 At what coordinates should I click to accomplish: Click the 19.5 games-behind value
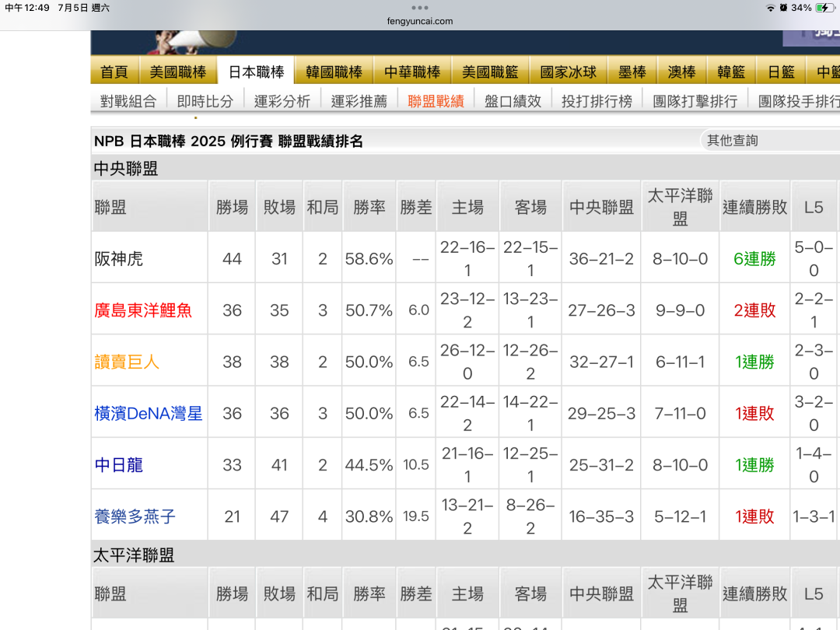pyautogui.click(x=415, y=516)
